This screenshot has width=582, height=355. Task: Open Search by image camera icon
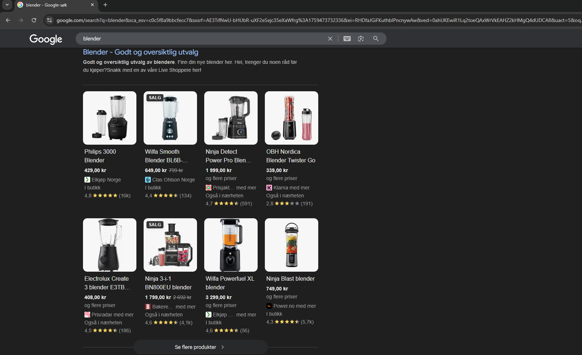point(361,39)
